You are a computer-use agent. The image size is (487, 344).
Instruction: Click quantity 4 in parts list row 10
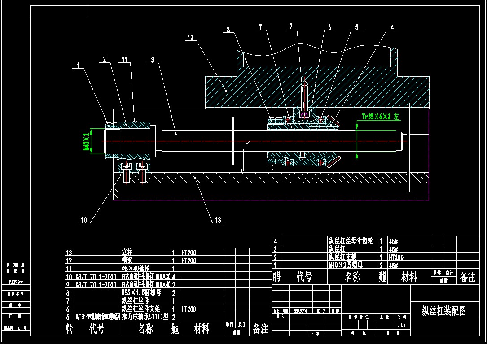click(174, 277)
